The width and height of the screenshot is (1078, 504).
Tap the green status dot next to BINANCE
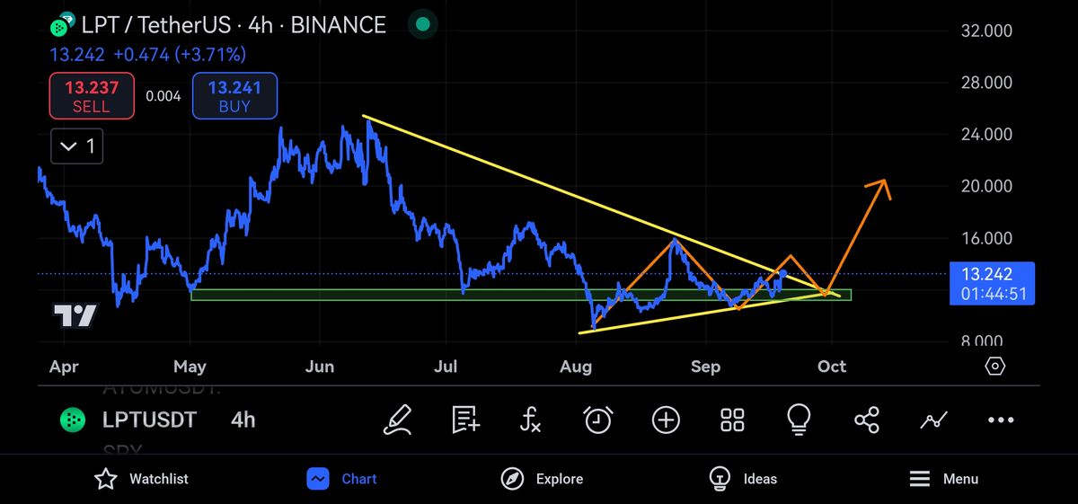423,25
